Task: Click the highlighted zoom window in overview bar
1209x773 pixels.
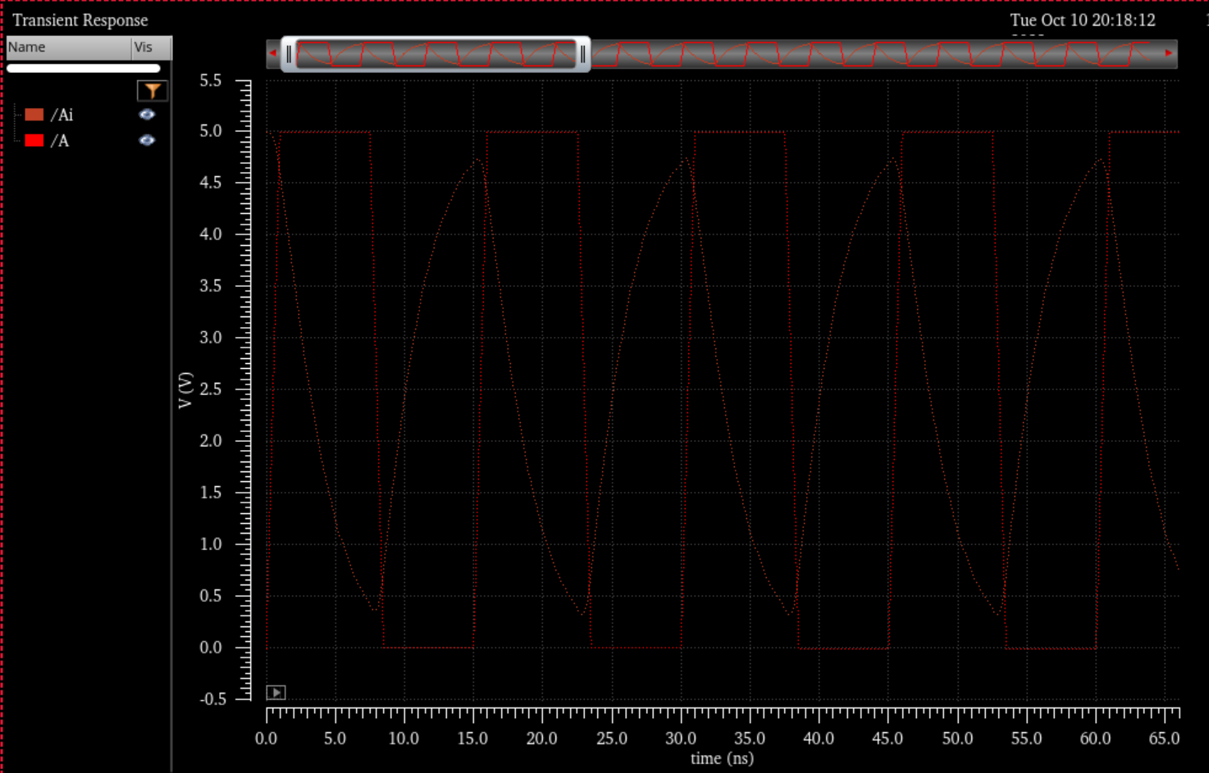Action: click(x=435, y=54)
